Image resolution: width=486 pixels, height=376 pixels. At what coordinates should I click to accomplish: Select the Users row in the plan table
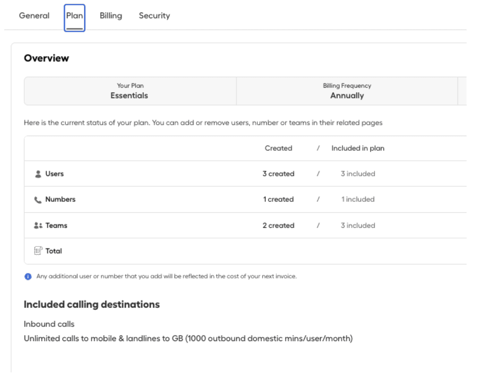55,174
